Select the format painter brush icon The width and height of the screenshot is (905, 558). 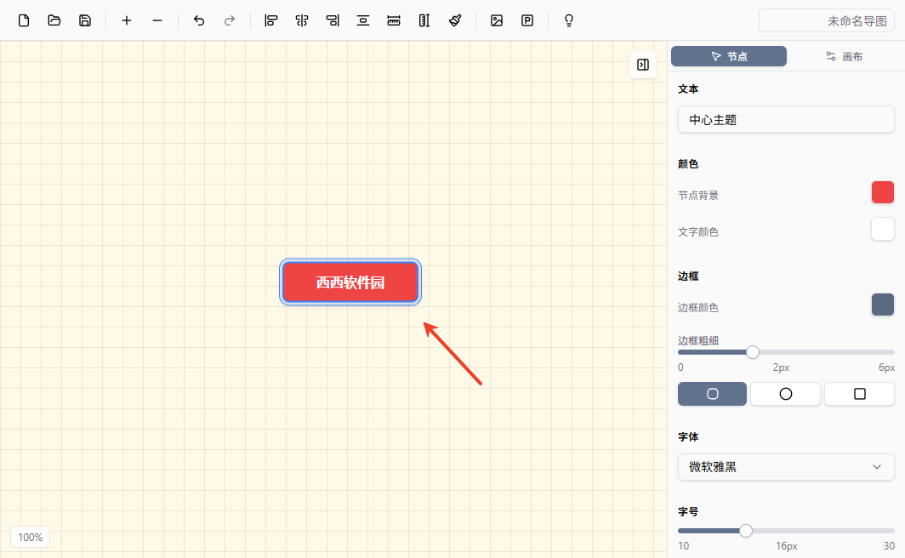[455, 20]
